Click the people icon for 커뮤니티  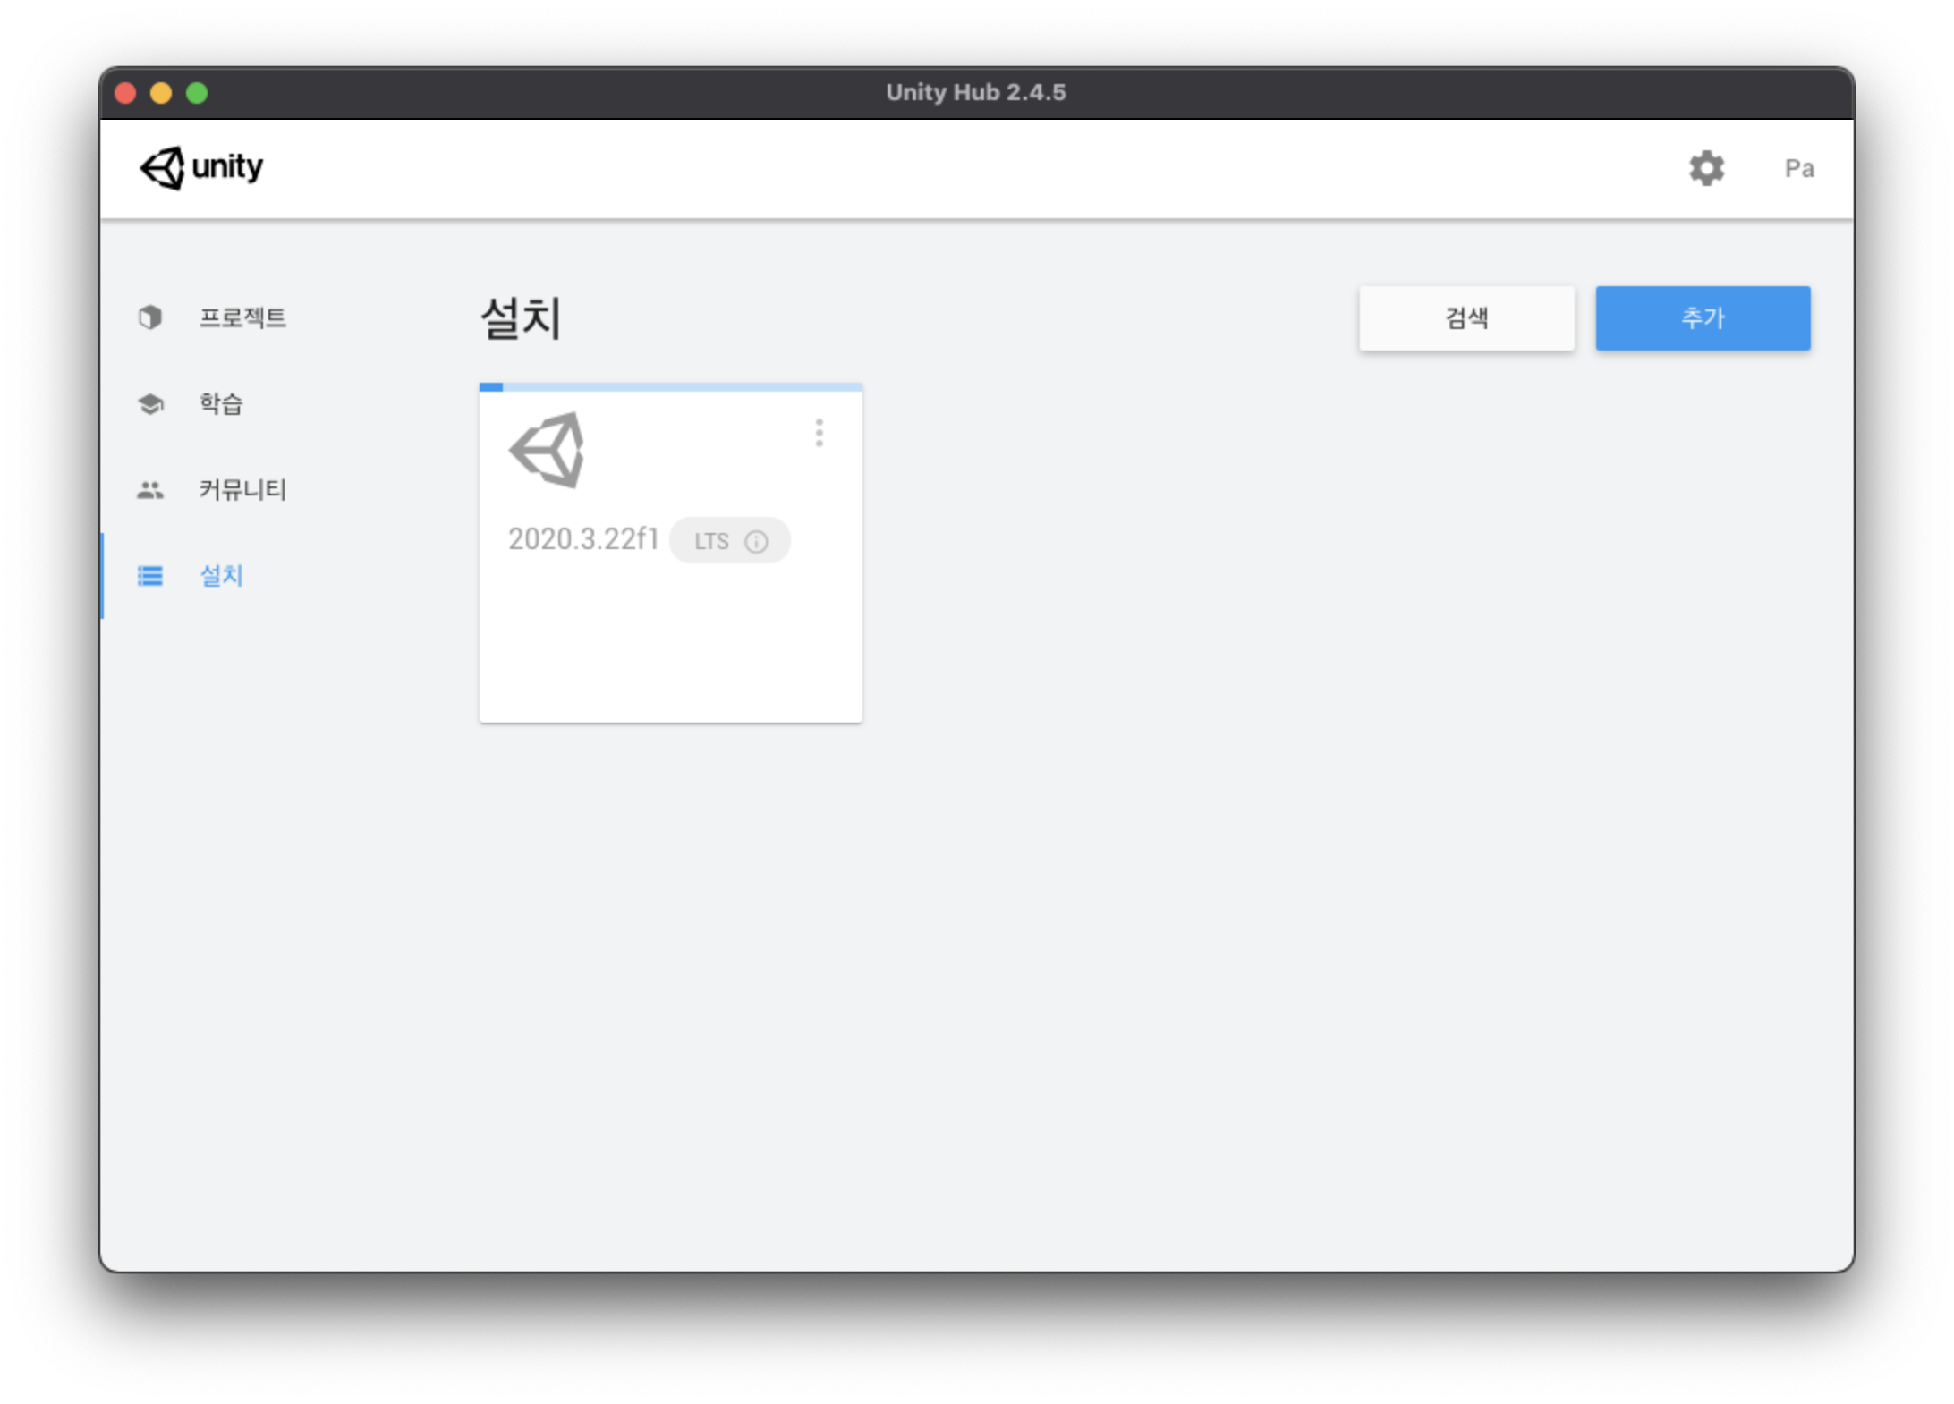click(150, 490)
